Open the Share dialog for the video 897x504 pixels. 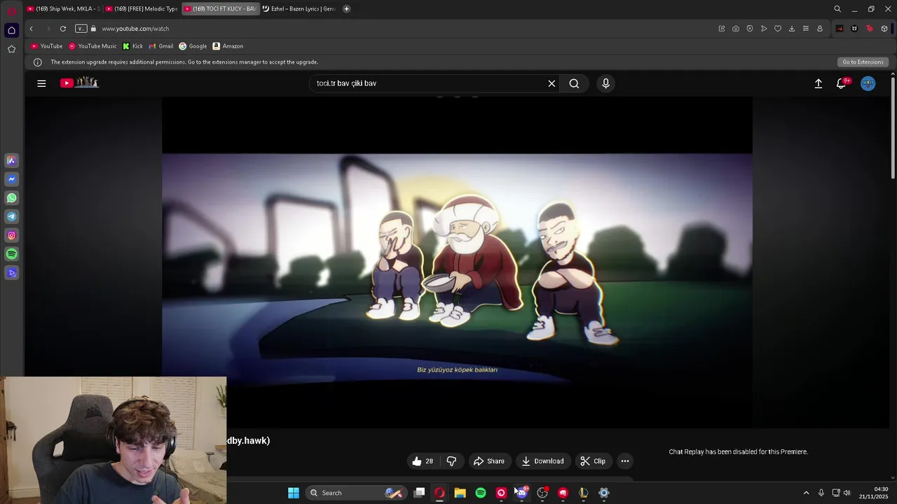[489, 461]
